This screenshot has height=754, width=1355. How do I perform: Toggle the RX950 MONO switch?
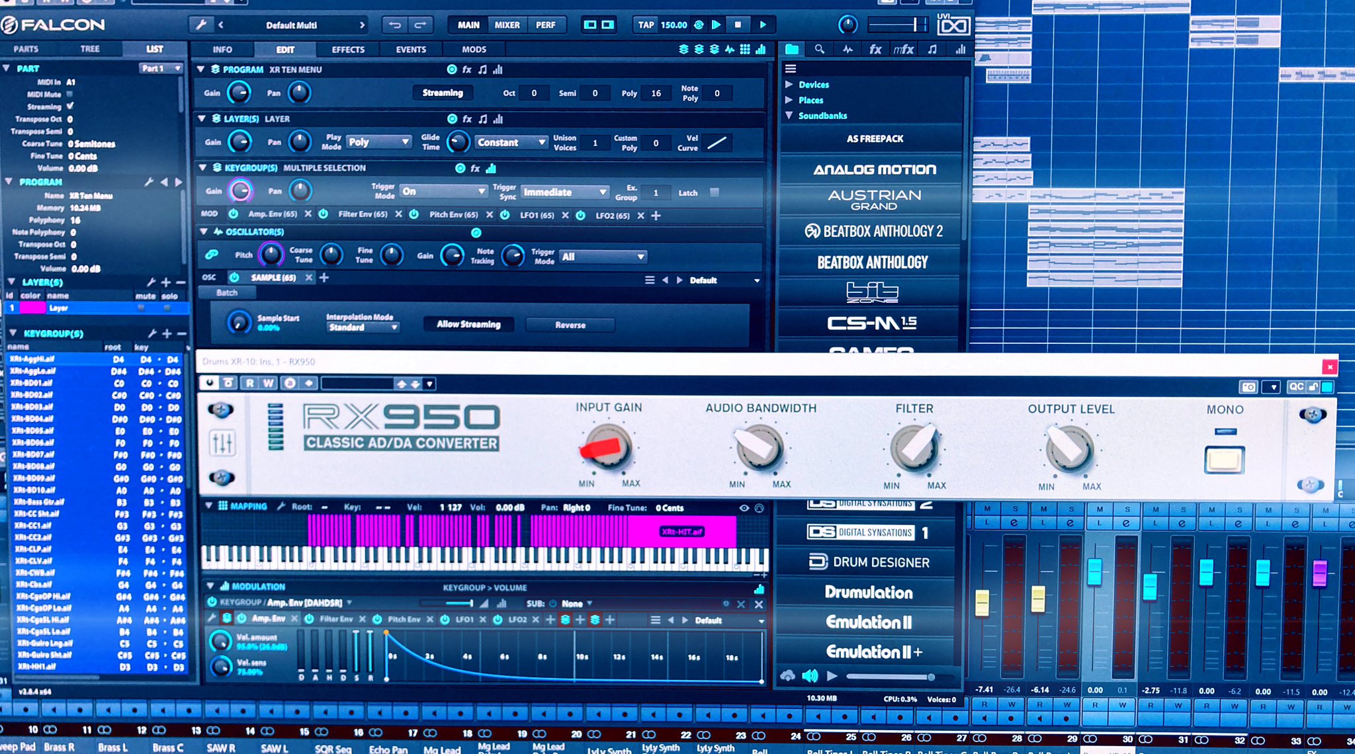tap(1224, 460)
